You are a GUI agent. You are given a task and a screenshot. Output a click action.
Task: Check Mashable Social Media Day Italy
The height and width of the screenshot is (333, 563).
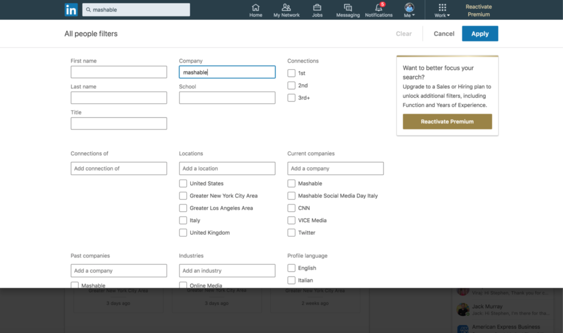click(291, 196)
